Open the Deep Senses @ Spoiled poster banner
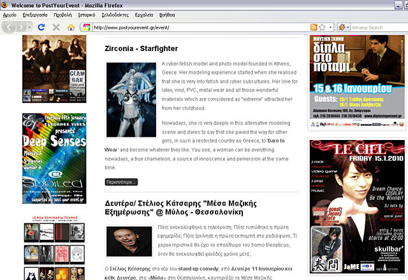This screenshot has width=408, height=280. coord(54,158)
